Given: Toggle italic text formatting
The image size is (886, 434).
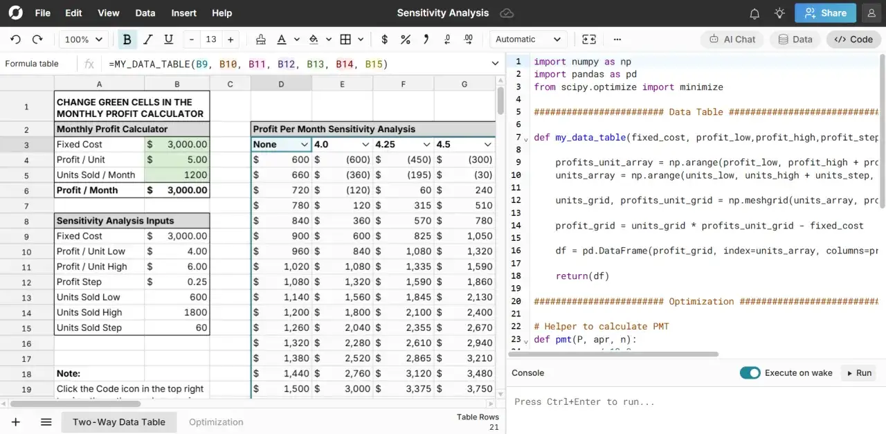Looking at the screenshot, I should pyautogui.click(x=147, y=39).
